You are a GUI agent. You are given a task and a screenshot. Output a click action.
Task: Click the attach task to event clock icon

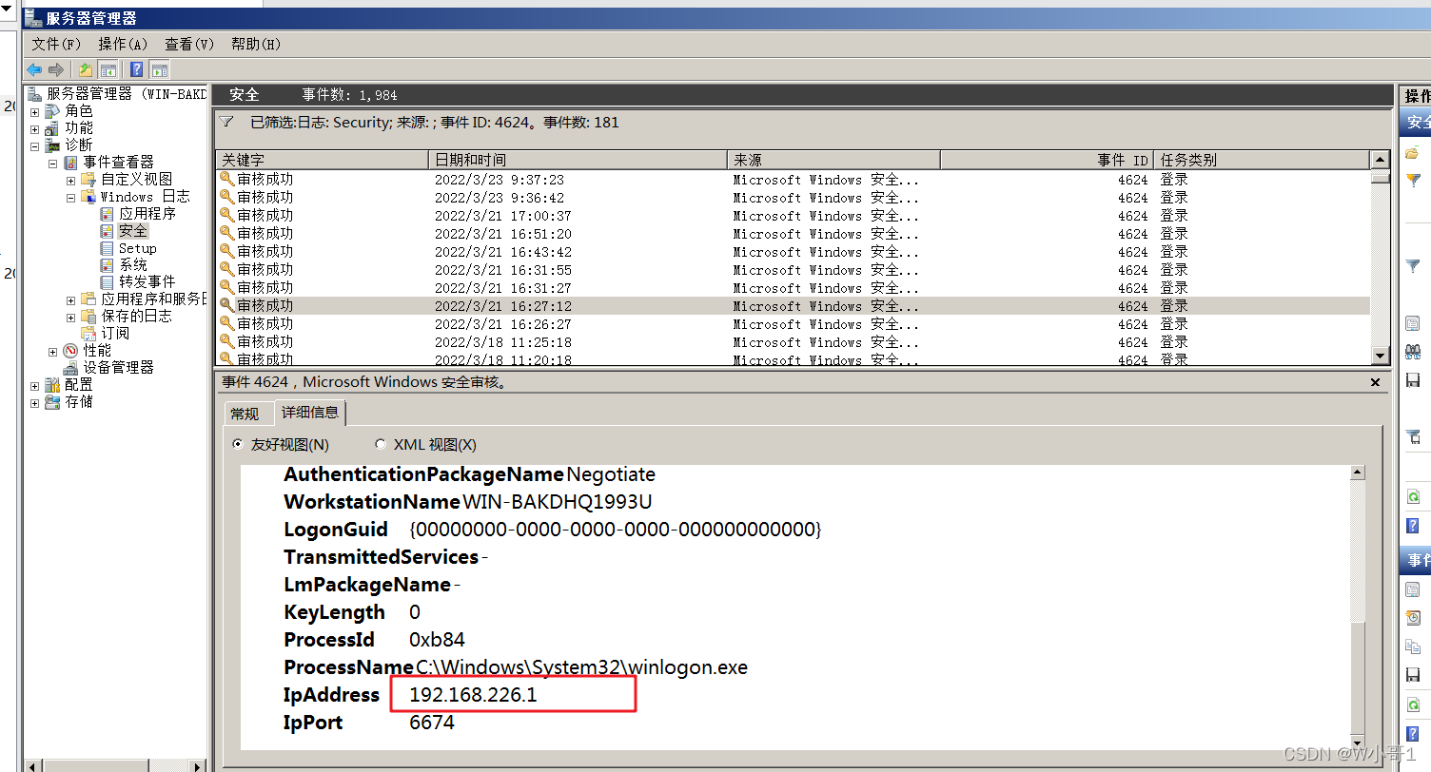click(1413, 618)
